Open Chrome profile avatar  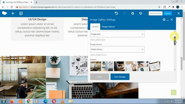tap(178, 7)
